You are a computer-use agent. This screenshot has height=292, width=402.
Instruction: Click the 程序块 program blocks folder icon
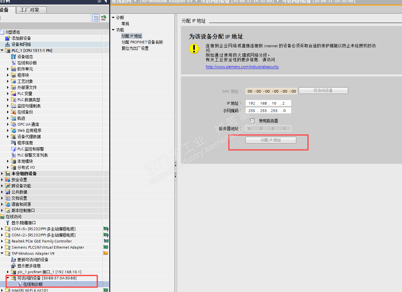tap(14, 75)
